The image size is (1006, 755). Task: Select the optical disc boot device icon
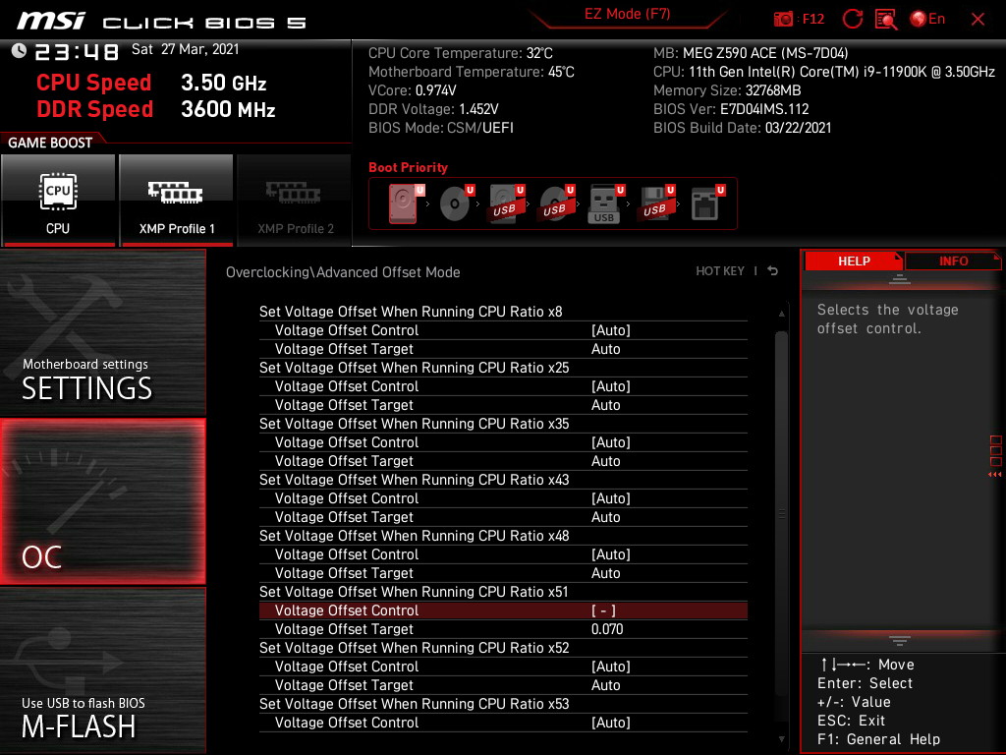point(456,204)
